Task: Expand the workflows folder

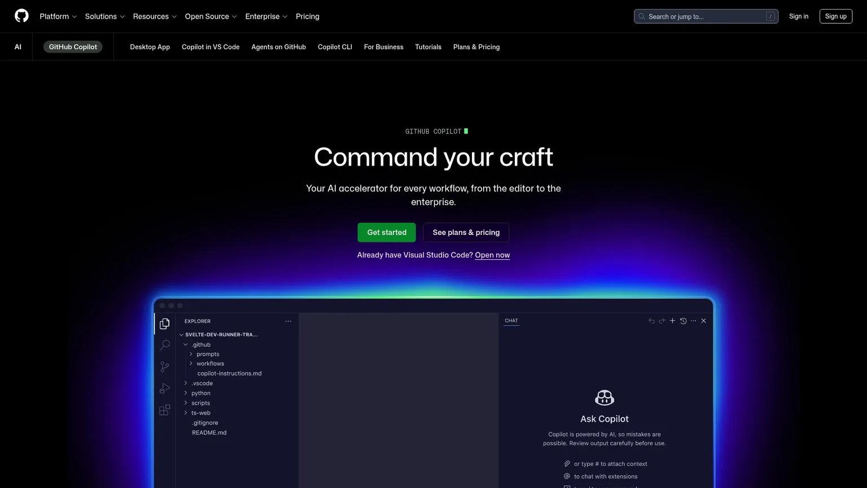Action: coord(191,364)
